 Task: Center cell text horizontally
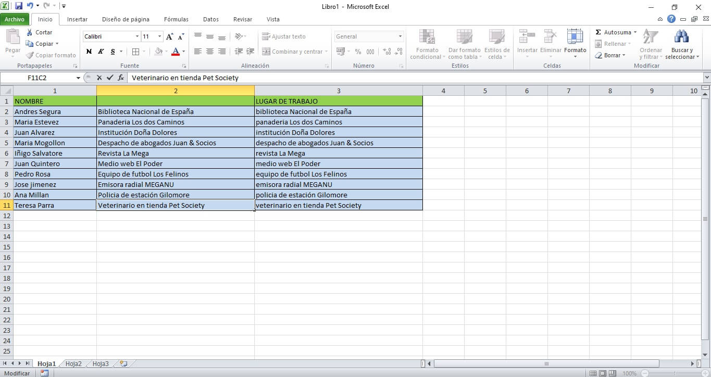(x=210, y=52)
